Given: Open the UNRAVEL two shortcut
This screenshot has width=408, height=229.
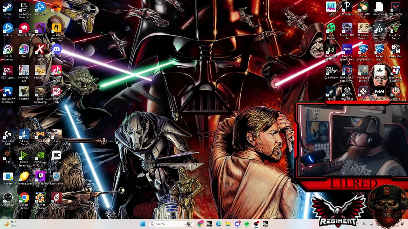Looking at the screenshot, I should coord(24,74).
